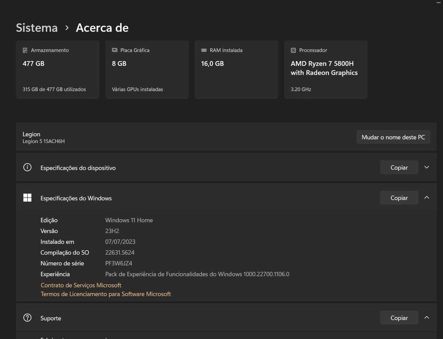Click the RAM instalada memory icon
Image resolution: width=443 pixels, height=339 pixels.
[204, 50]
